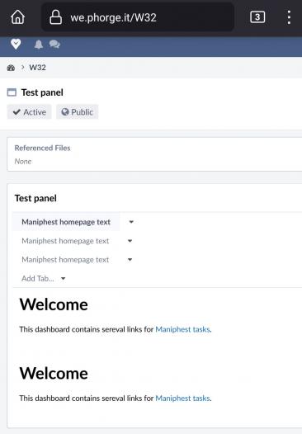Open the browser three-dot overflow menu
Screen dimensions: 302x434
coord(289,17)
